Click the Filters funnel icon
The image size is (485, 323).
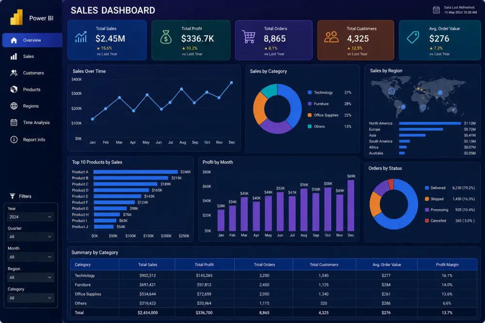pos(13,196)
